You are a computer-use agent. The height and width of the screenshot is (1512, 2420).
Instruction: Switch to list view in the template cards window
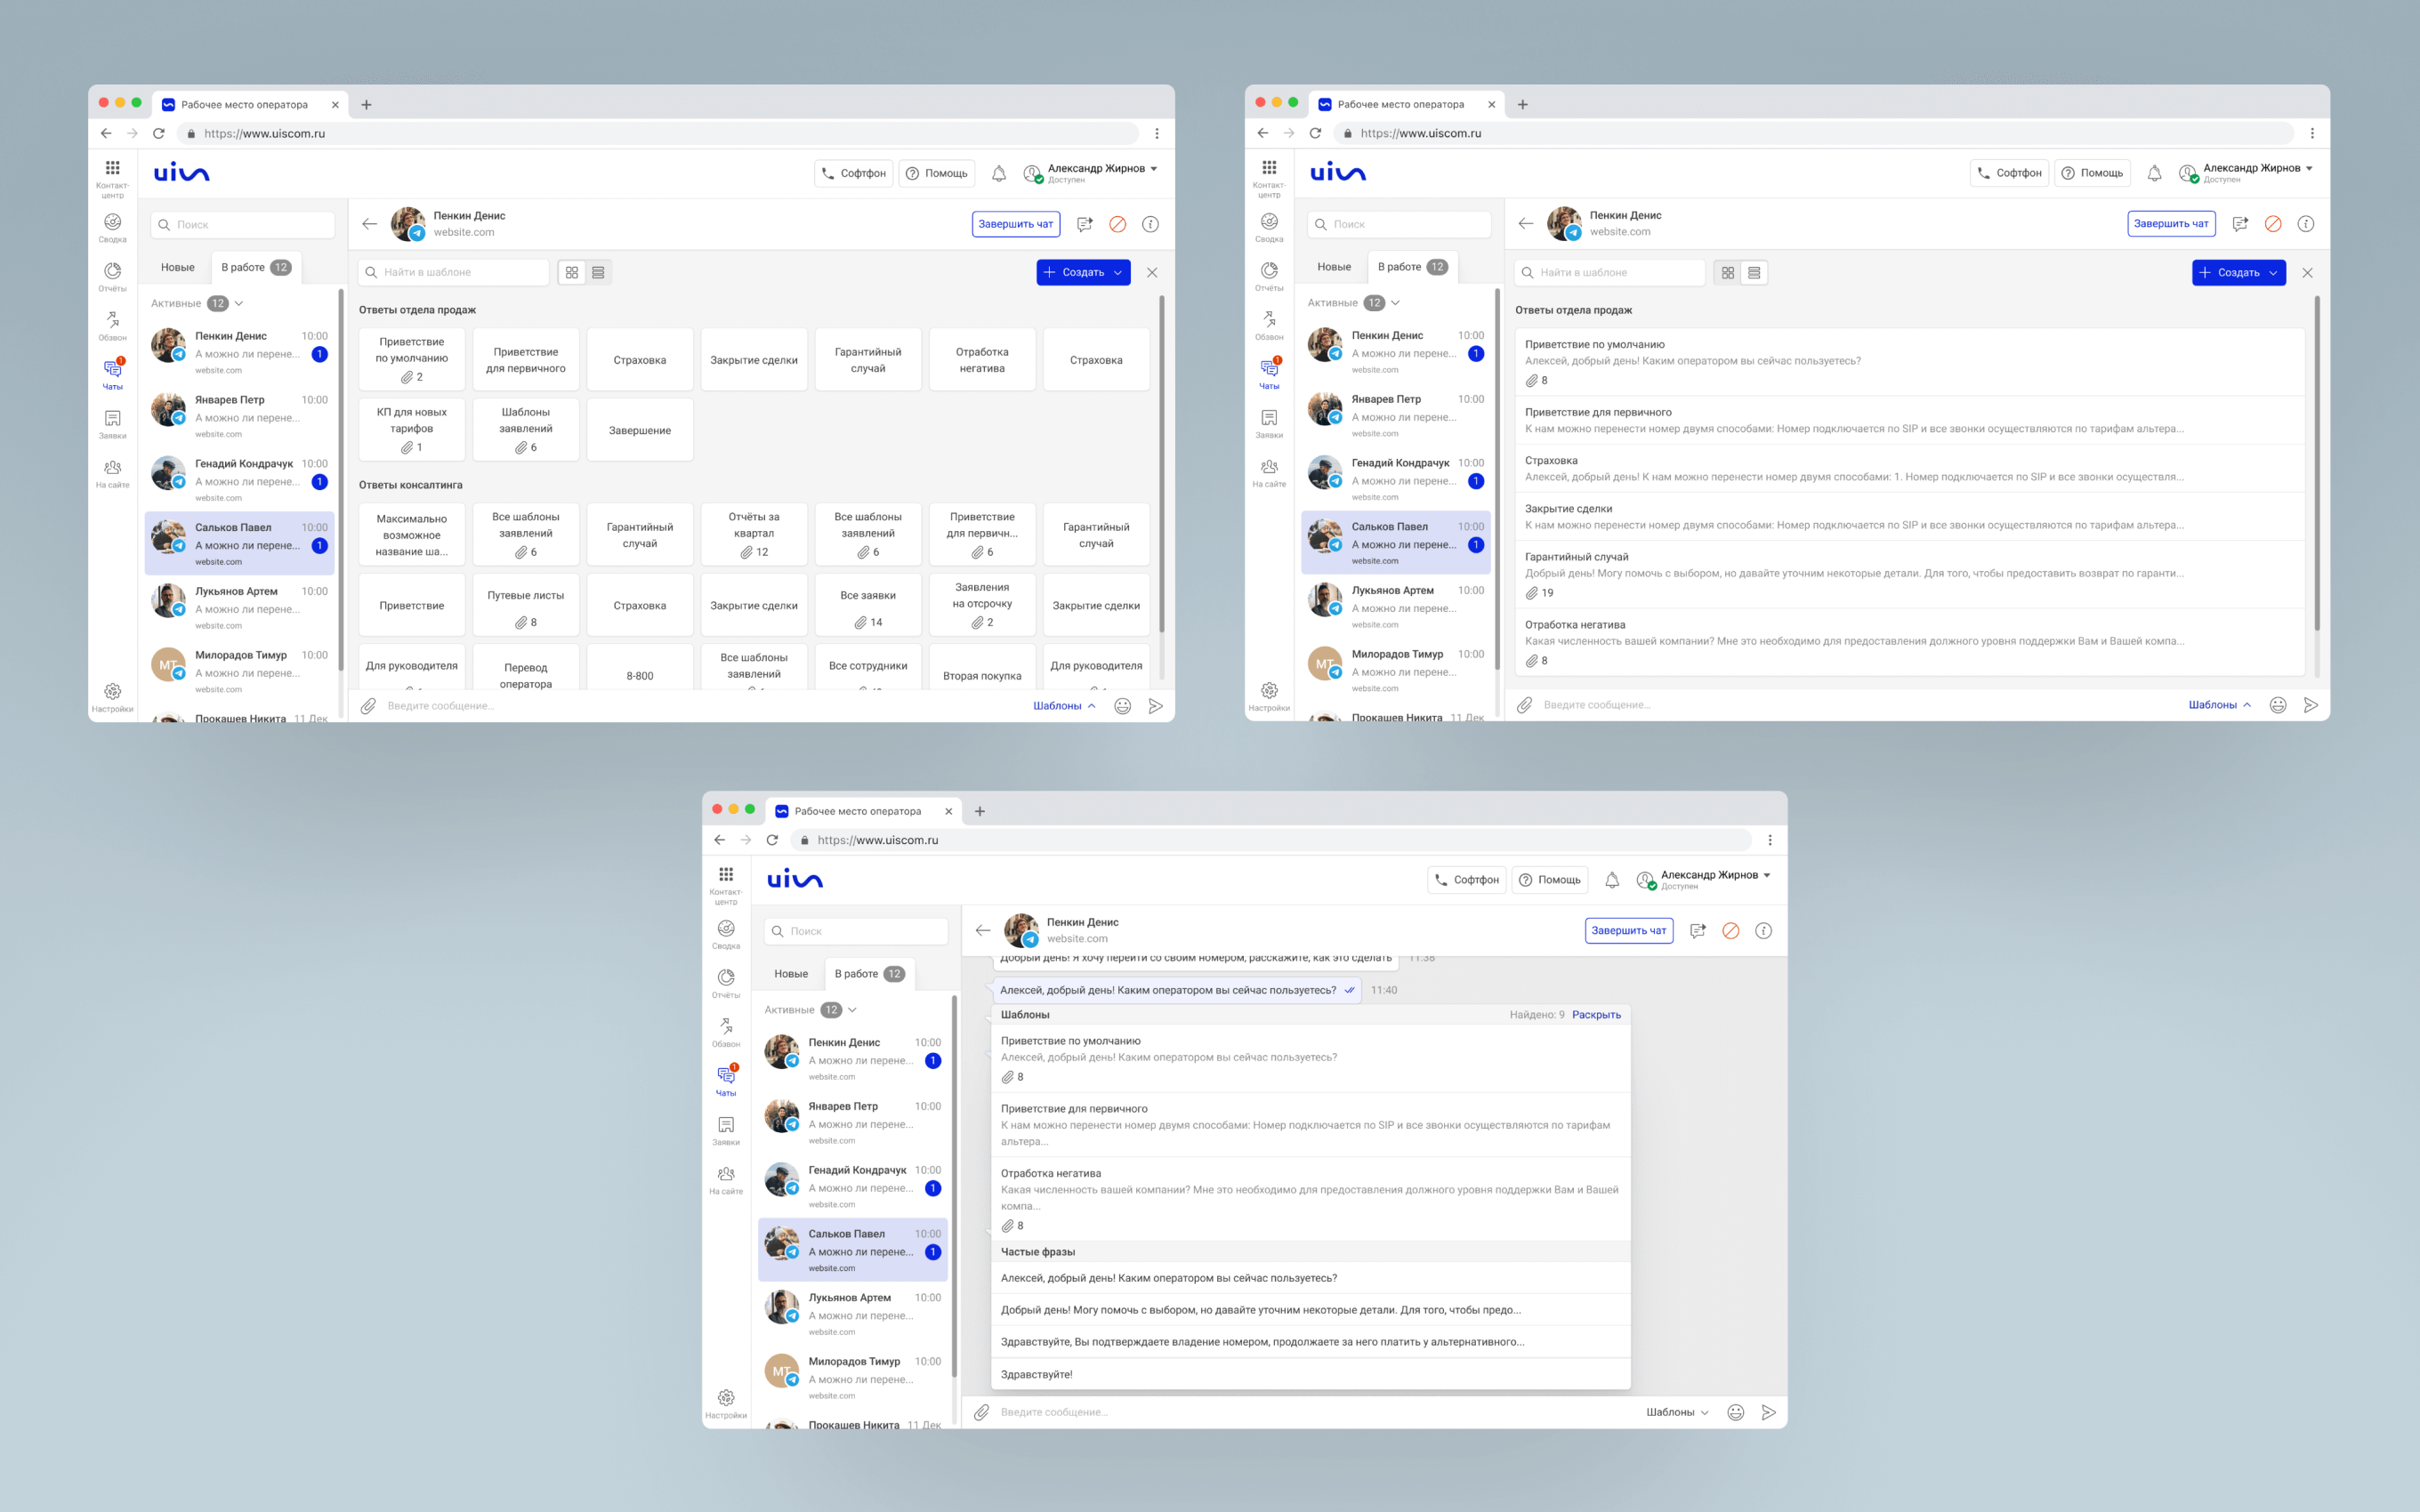(598, 272)
